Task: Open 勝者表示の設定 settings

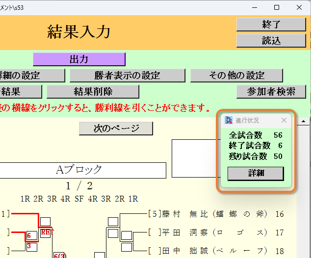Action: [x=128, y=76]
